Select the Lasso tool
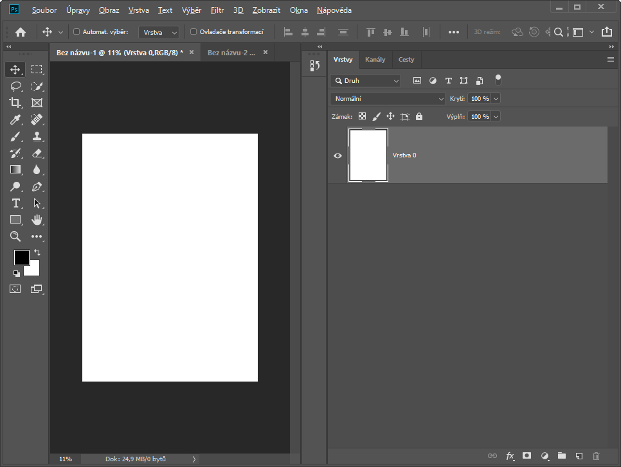621x467 pixels. click(15, 86)
